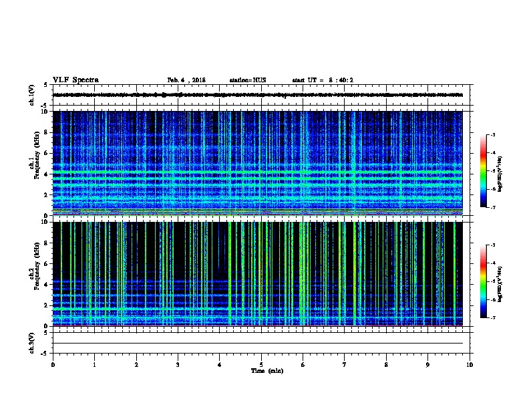Click the time axis tick label '1'
This screenshot has width=529, height=409.
[94, 365]
